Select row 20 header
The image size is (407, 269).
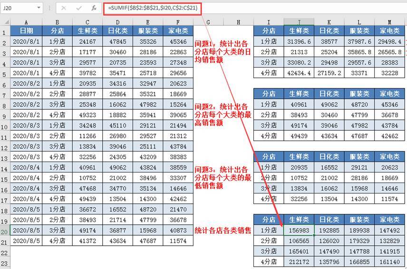5,231
